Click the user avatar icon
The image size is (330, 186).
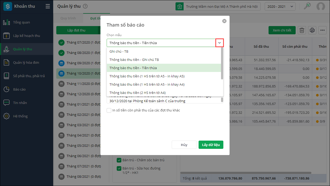(321, 6)
